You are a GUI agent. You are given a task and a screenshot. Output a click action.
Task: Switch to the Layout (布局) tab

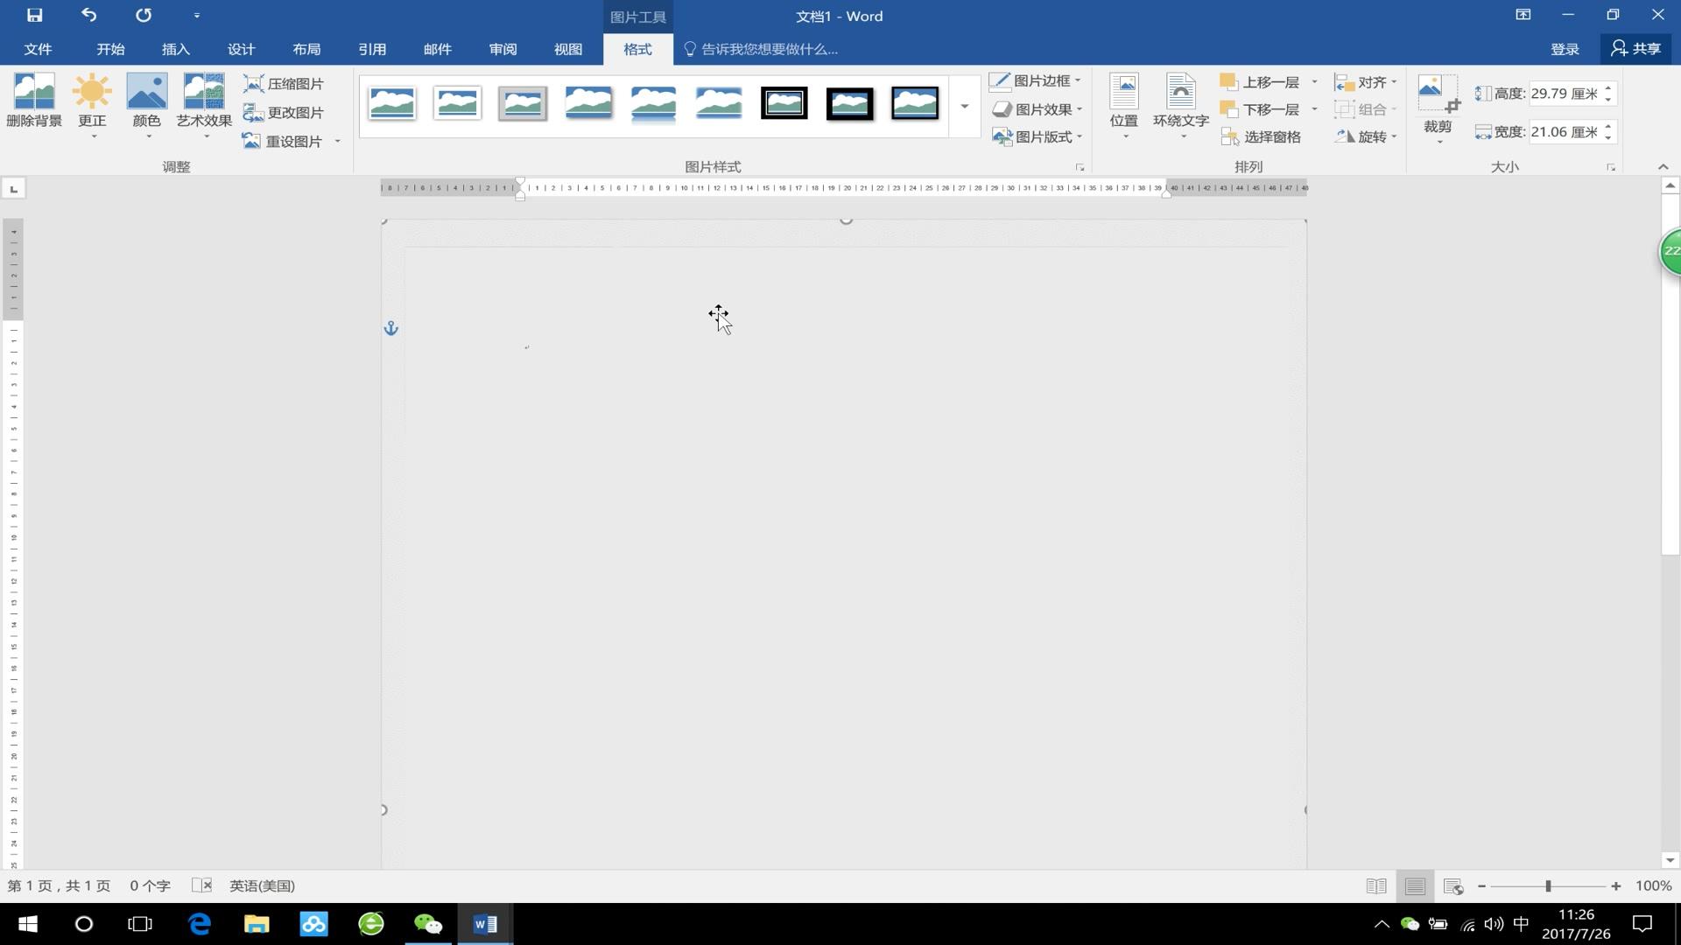click(306, 49)
